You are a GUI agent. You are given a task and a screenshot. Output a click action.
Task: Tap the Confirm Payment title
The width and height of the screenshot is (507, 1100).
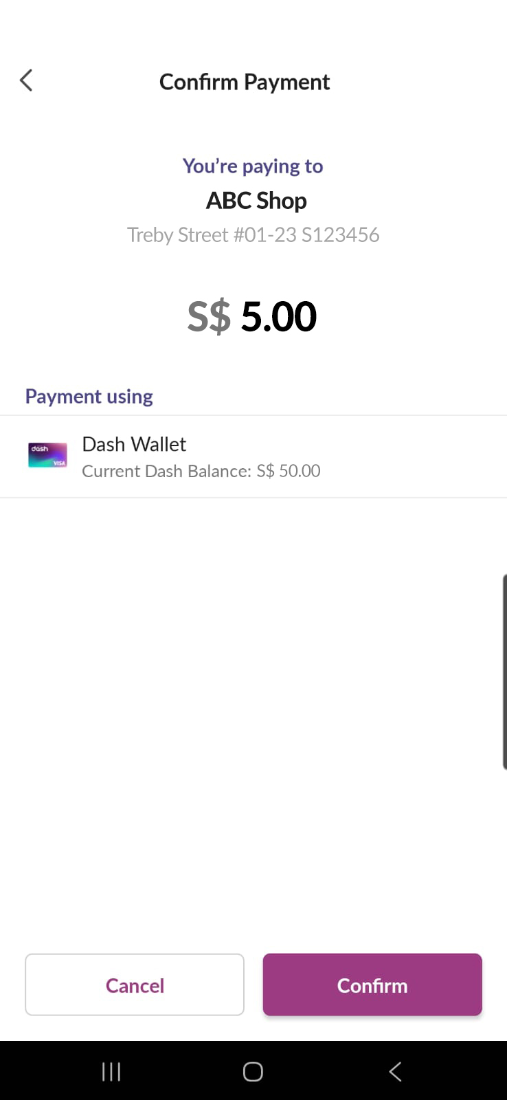pyautogui.click(x=245, y=82)
